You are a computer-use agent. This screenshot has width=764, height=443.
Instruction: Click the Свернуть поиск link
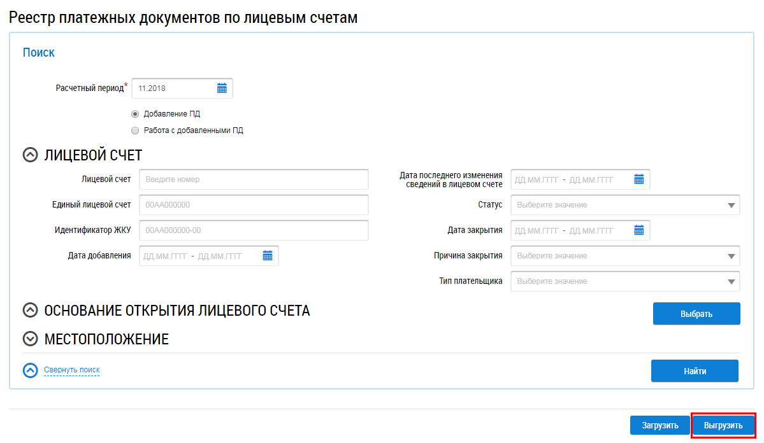(71, 370)
